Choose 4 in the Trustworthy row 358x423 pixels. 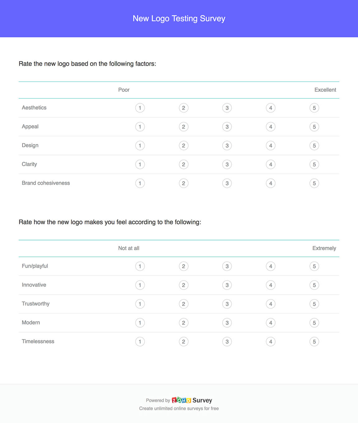coord(271,304)
